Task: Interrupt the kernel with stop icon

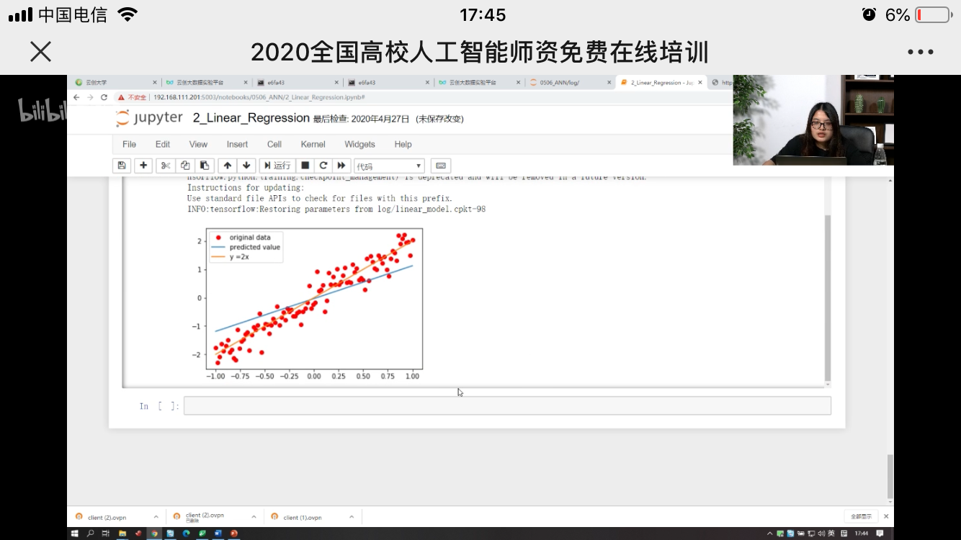Action: 305,166
